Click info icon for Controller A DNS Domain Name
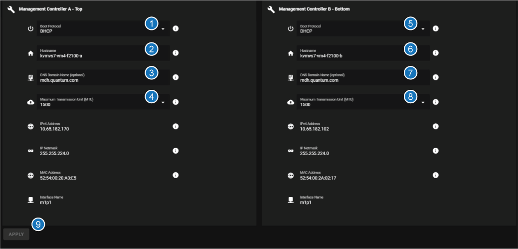Screen dimensions: 518x249 pos(175,77)
